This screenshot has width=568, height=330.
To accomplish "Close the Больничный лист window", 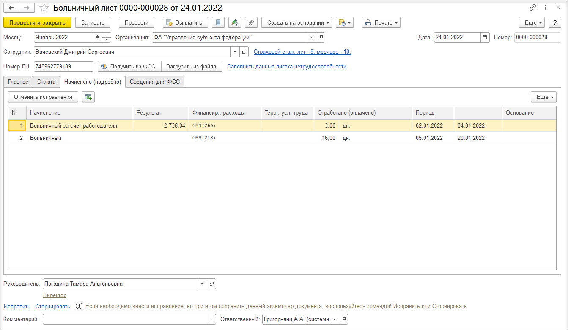I will (x=559, y=8).
